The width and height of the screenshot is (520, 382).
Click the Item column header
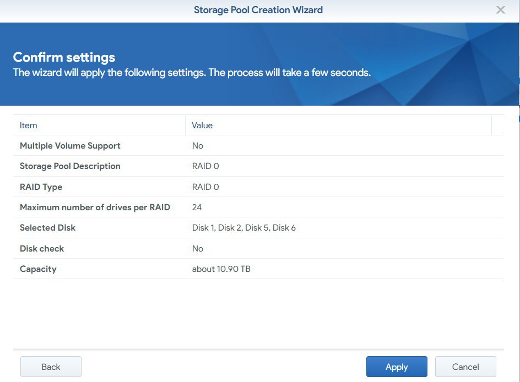29,125
